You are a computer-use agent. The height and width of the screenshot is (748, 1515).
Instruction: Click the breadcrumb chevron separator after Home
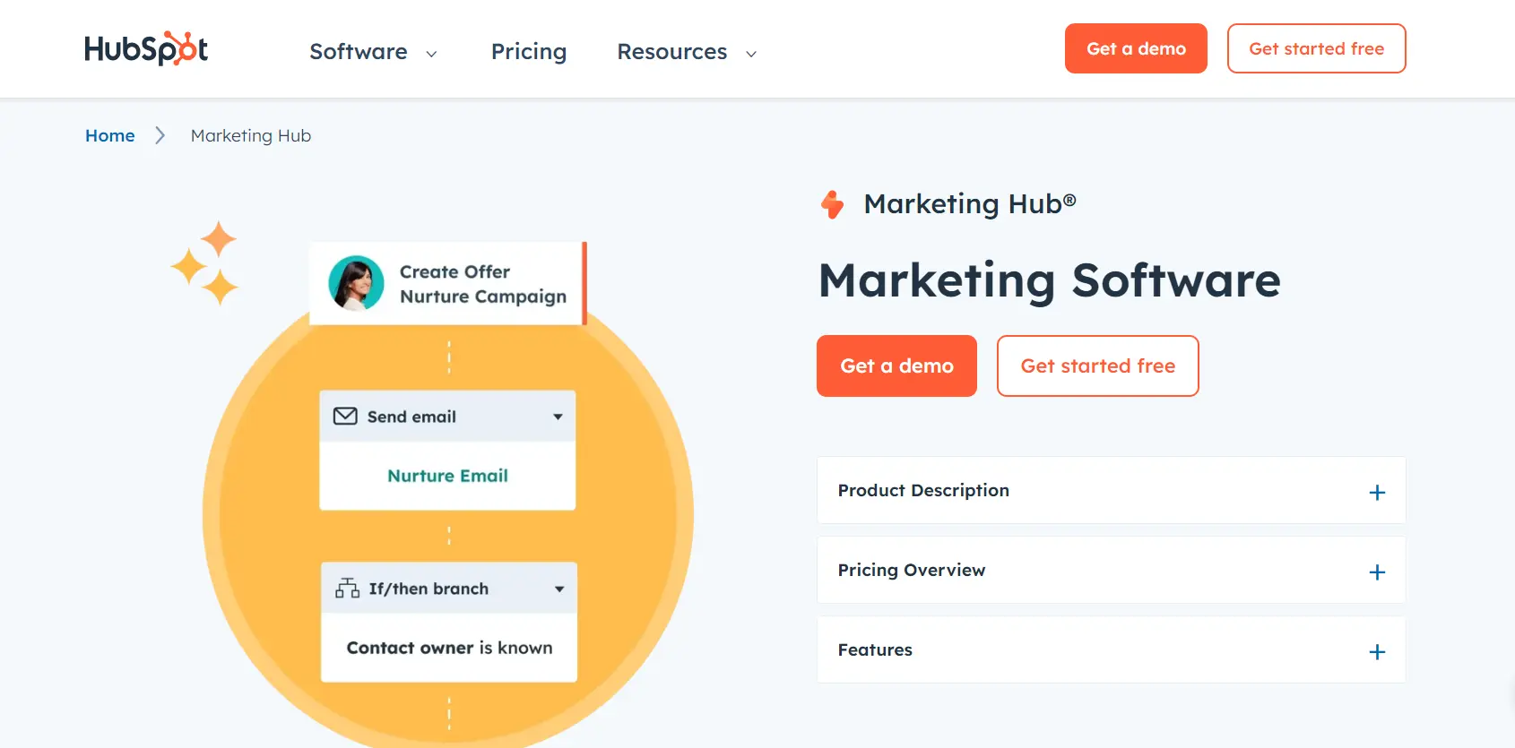pyautogui.click(x=160, y=135)
